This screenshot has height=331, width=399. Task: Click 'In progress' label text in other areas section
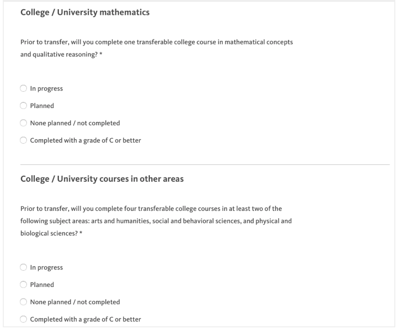pyautogui.click(x=46, y=267)
